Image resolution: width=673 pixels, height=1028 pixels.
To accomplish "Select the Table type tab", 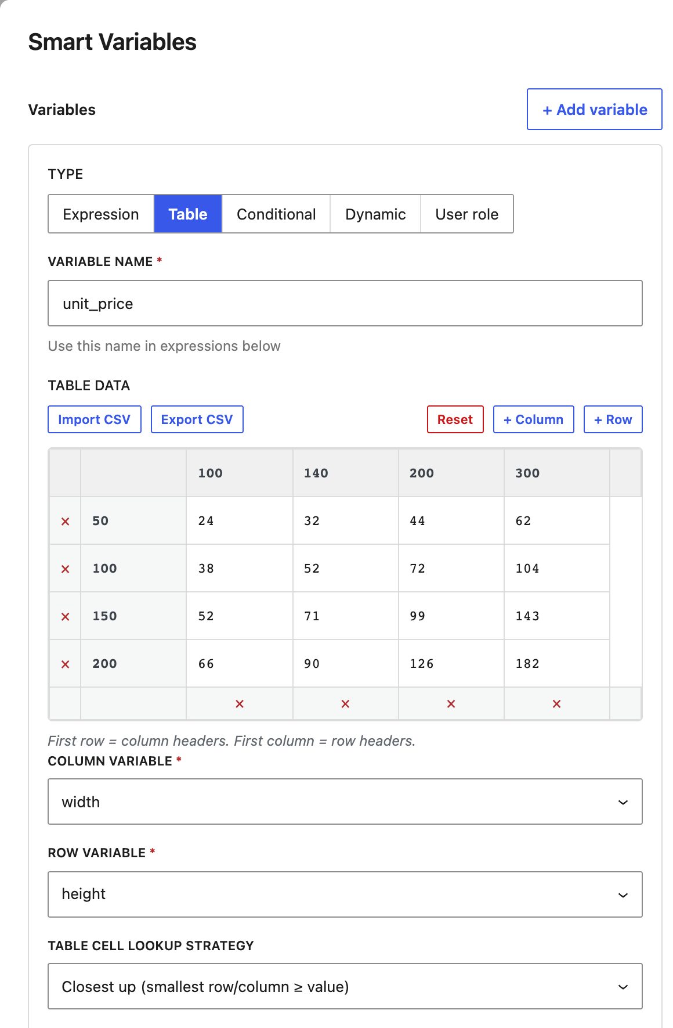I will pyautogui.click(x=188, y=214).
